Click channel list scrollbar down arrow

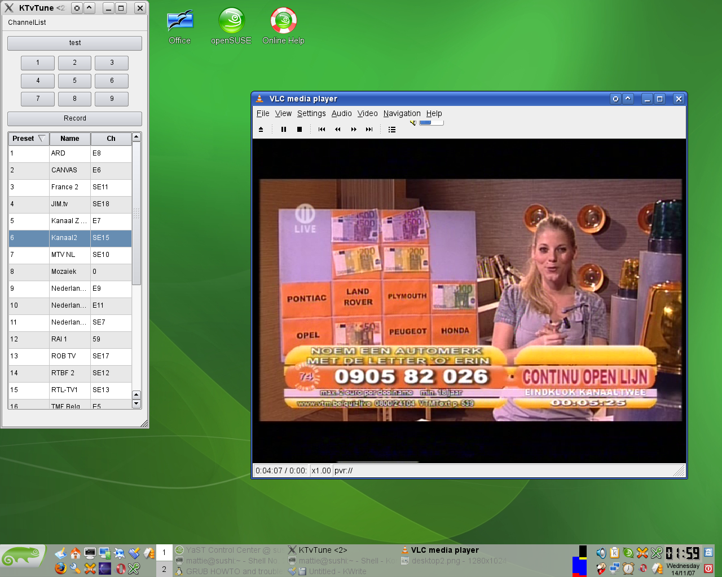(x=136, y=403)
